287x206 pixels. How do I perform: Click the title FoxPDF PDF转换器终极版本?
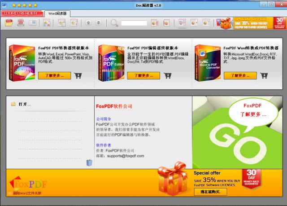(x=64, y=48)
